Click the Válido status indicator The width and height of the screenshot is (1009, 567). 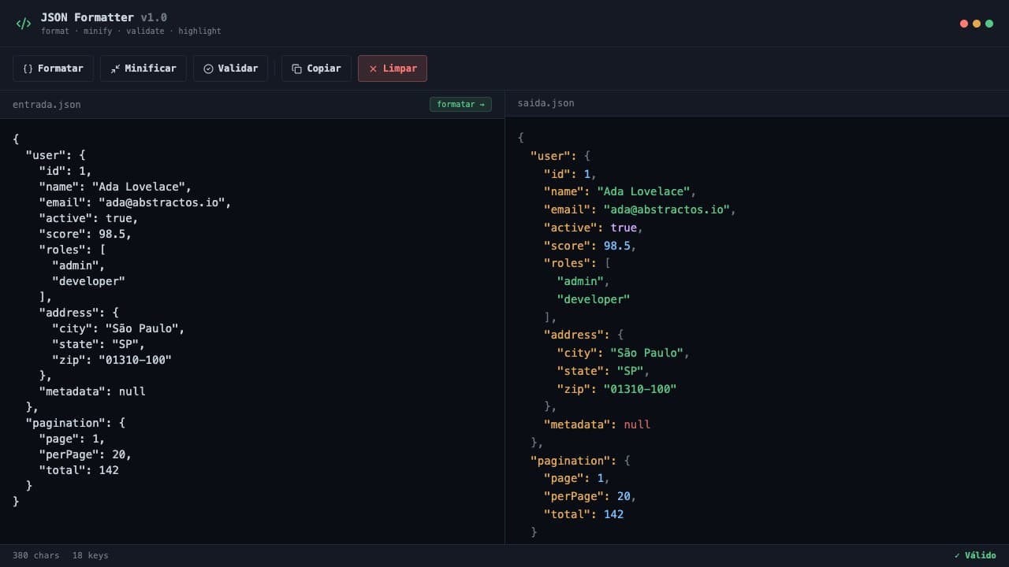(x=975, y=555)
